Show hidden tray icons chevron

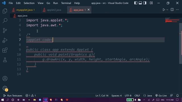point(144,100)
